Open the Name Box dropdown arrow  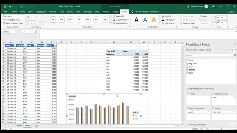click(x=16, y=32)
